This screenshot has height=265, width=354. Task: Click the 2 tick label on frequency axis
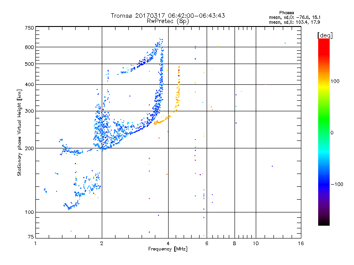click(102, 243)
